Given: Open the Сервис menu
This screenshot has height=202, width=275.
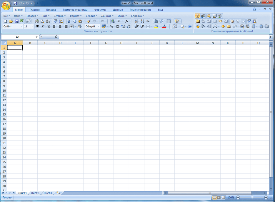Looking at the screenshot, I should click(91, 16).
